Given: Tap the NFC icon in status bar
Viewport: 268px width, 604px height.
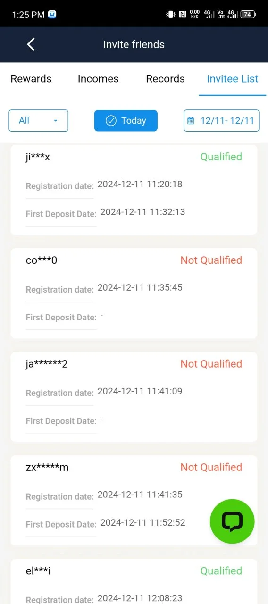Looking at the screenshot, I should [183, 15].
